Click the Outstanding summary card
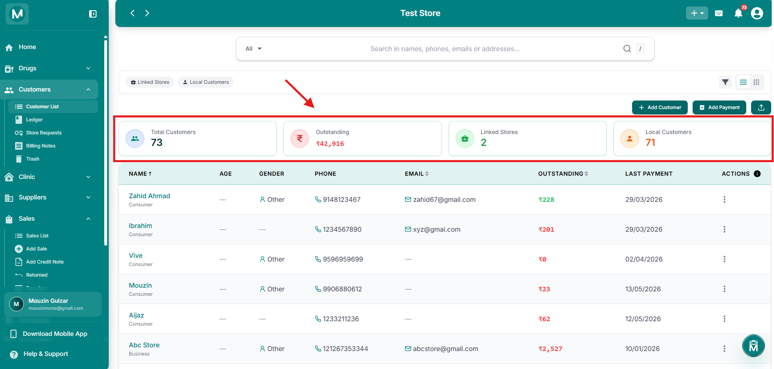Image resolution: width=774 pixels, height=369 pixels. tap(362, 139)
